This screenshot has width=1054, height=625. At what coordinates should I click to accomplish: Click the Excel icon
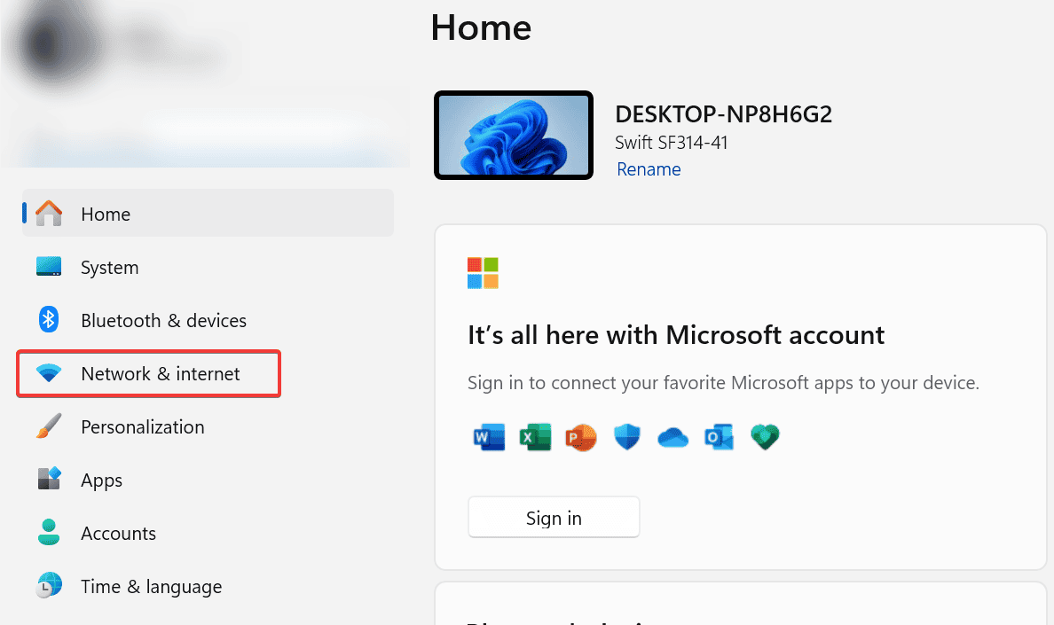(x=535, y=436)
